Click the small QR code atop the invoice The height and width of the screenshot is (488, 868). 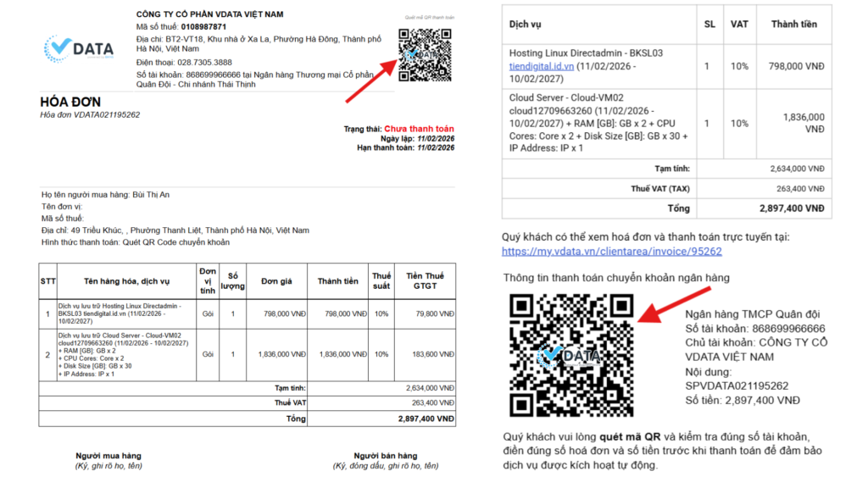click(426, 54)
